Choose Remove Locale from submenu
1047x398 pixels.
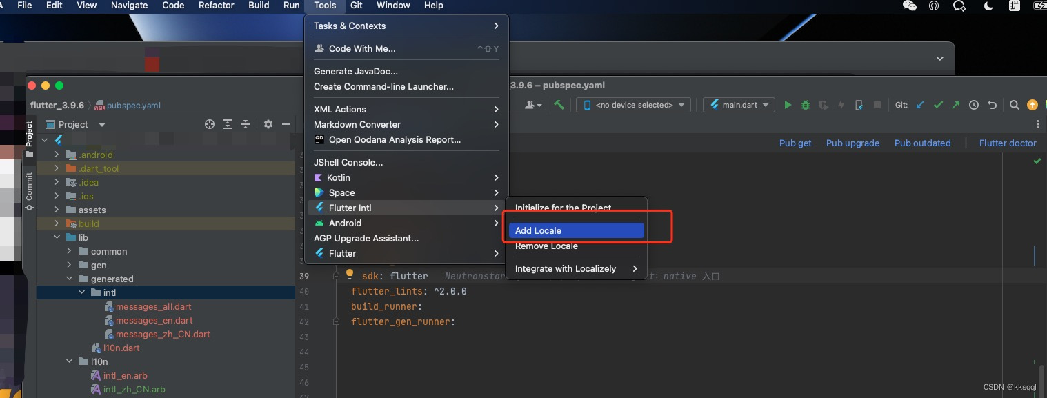(x=577, y=246)
